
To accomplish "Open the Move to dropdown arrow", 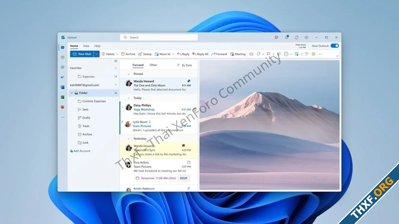I will point(173,54).
